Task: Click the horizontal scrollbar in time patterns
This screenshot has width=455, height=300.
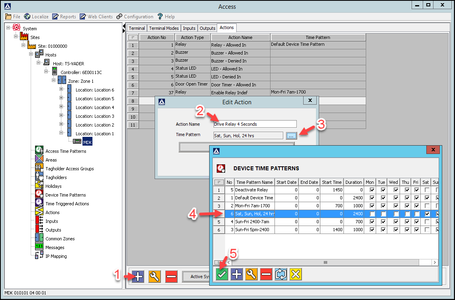Action: point(325,262)
